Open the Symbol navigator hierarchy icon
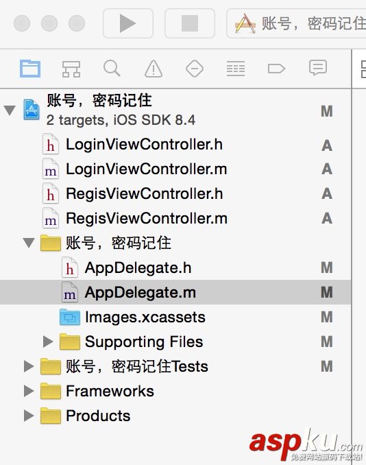 point(71,69)
